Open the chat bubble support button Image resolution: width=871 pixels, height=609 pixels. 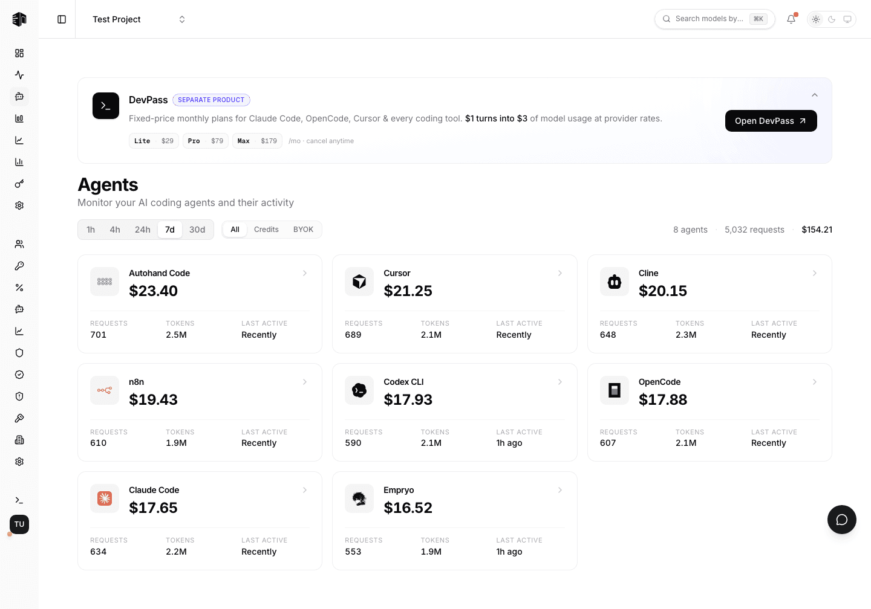click(842, 520)
